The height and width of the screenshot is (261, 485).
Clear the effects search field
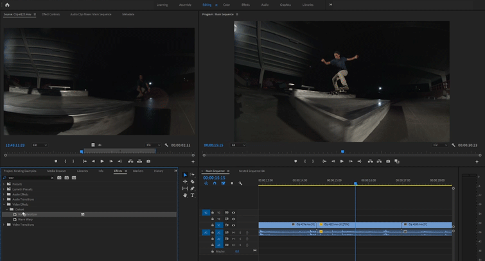point(52,178)
